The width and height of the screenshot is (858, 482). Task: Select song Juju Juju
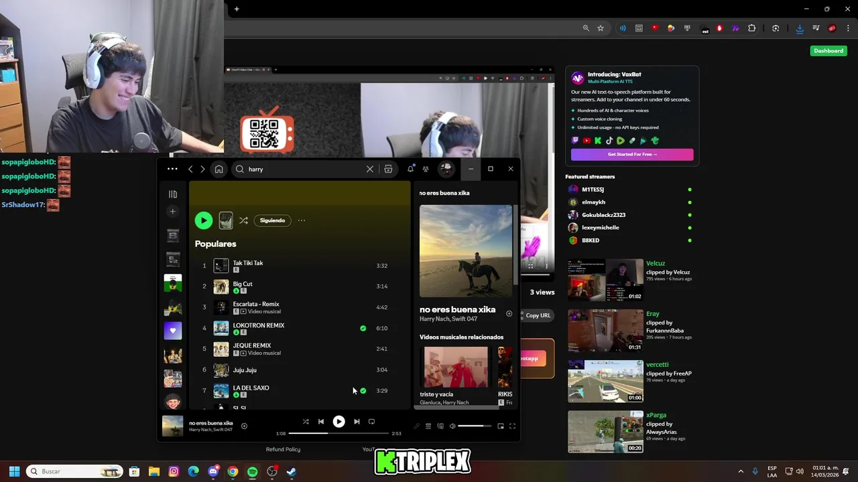245,370
